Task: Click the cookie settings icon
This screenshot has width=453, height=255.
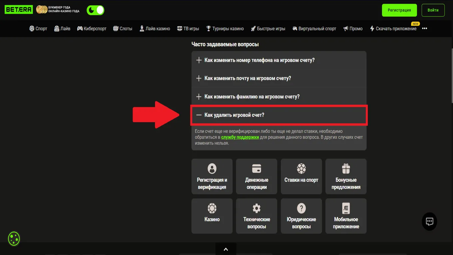Action: pos(14,239)
